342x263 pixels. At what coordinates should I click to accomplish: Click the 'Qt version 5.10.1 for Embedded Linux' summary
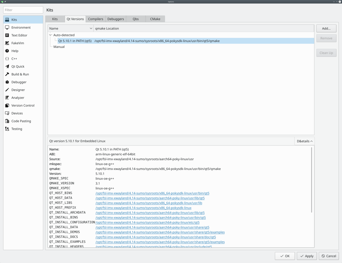click(77, 141)
